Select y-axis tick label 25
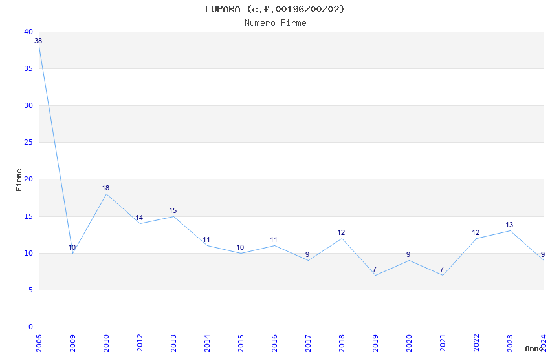The image size is (550, 355). 28,143
